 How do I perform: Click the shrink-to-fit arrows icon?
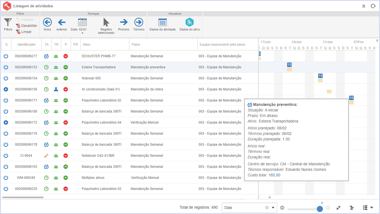point(339,208)
